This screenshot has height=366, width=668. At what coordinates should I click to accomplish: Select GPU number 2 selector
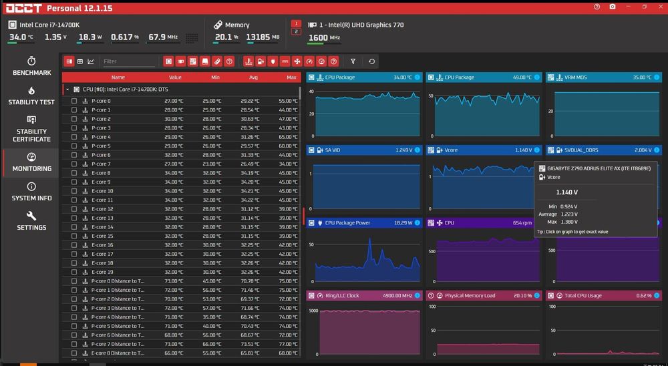(297, 31)
